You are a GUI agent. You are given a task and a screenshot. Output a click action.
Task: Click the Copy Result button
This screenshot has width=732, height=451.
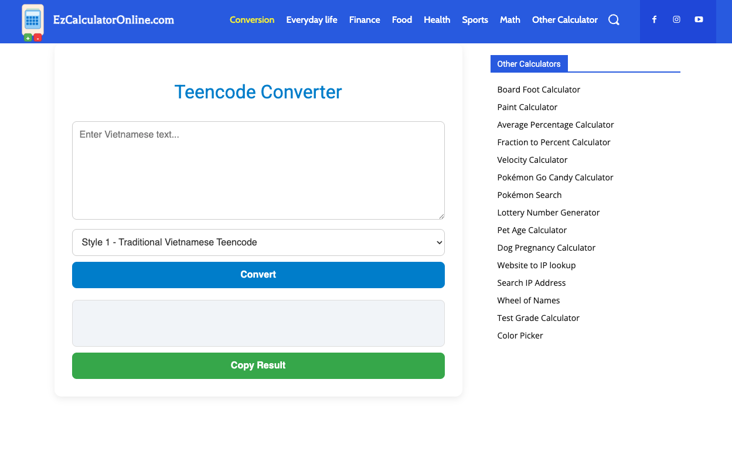258,365
